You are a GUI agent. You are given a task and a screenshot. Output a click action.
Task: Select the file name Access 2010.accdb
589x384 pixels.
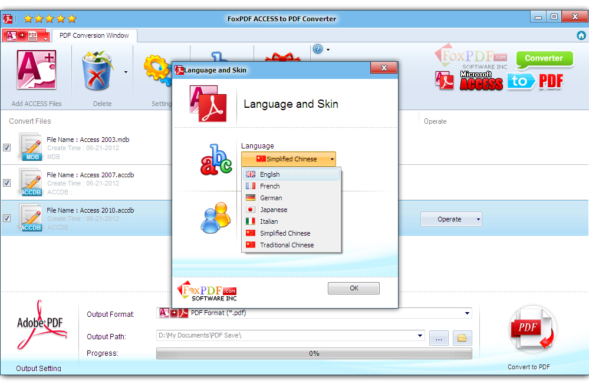90,210
